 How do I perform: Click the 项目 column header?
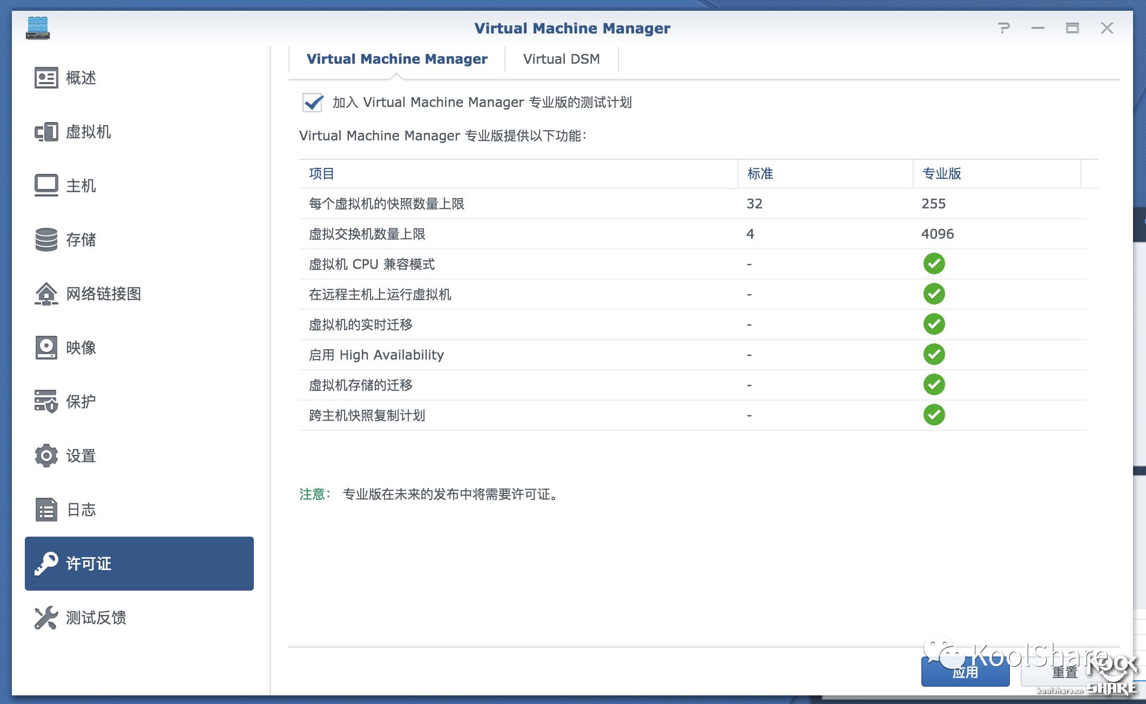pos(322,174)
